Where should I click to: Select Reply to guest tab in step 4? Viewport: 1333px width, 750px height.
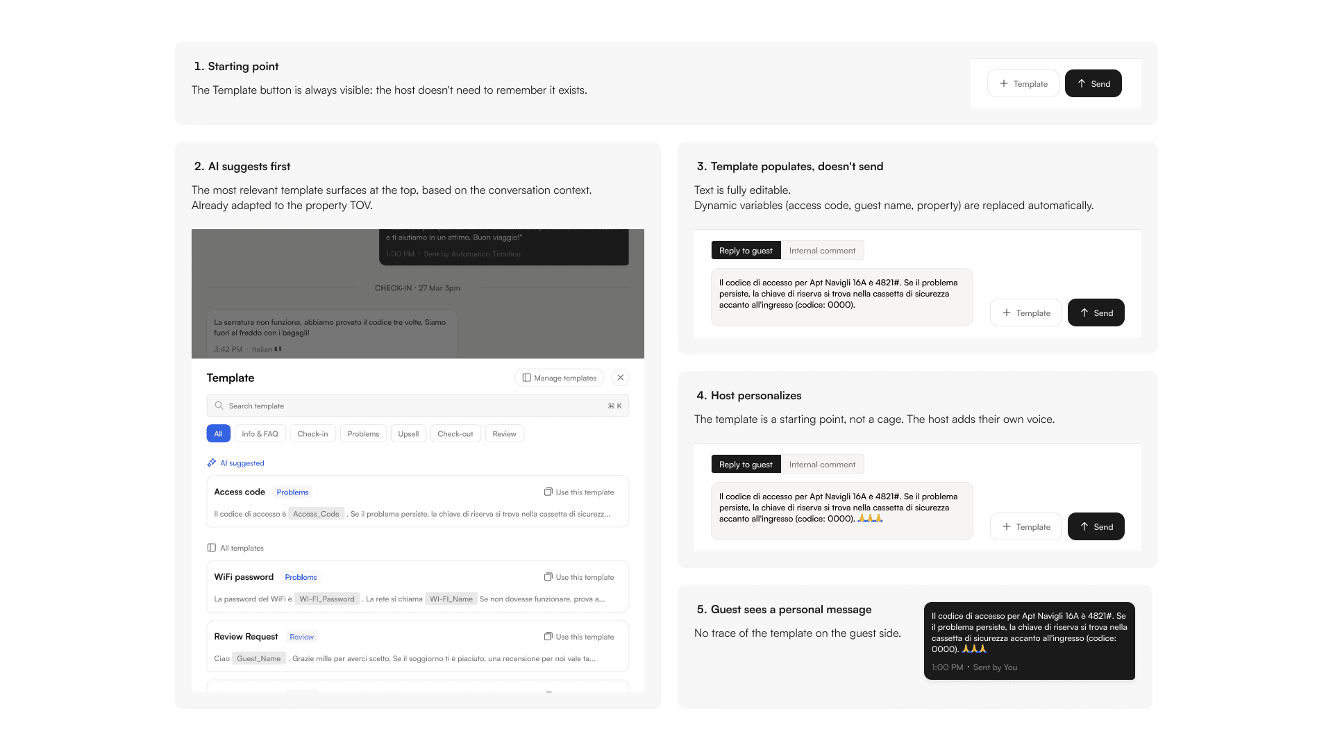tap(746, 465)
